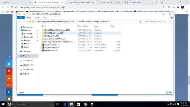This screenshot has width=190, height=107.
Task: Bookmark this page with star icon
Action: click(x=164, y=7)
